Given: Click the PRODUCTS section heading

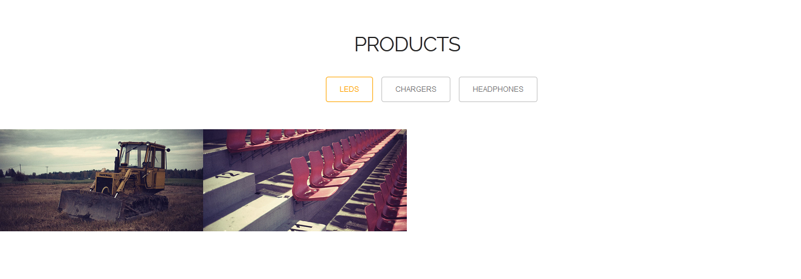Looking at the screenshot, I should click(x=407, y=44).
